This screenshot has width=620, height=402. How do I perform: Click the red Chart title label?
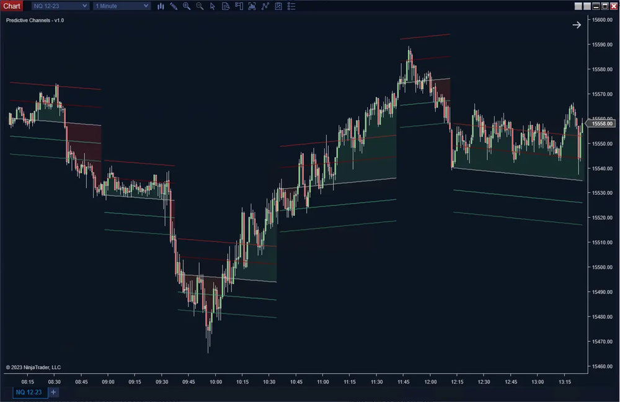click(12, 6)
